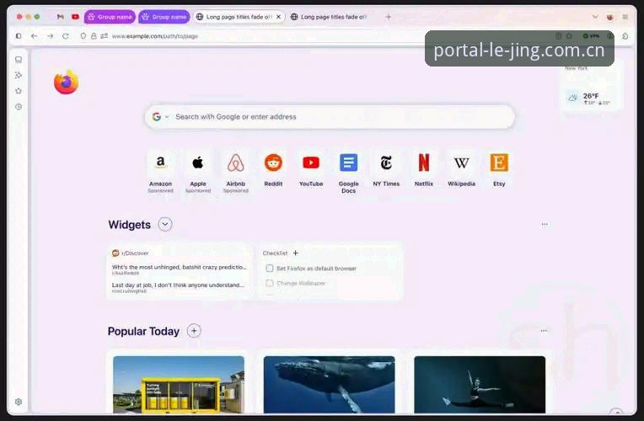
Task: Click the 'Widgets' section heading
Action: point(129,225)
